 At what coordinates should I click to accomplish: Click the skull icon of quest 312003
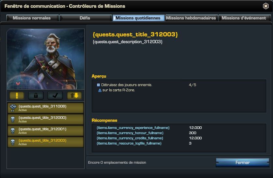click(x=13, y=142)
